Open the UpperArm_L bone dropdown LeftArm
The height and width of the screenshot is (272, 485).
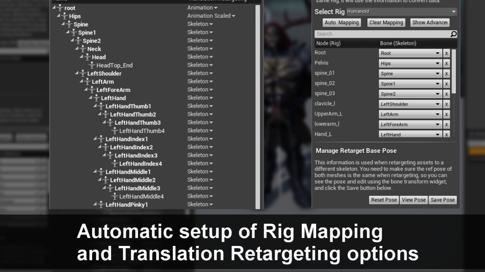click(410, 114)
